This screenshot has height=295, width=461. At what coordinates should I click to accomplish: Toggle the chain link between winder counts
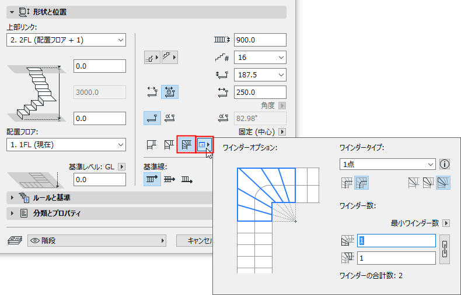(x=445, y=249)
